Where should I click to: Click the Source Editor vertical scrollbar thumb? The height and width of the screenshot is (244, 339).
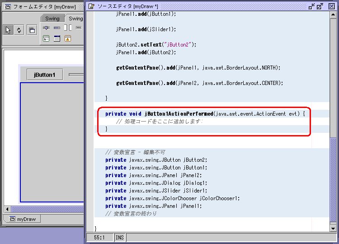pos(333,179)
